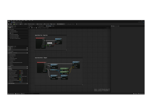Open the ToggleMenu function

point(11,65)
